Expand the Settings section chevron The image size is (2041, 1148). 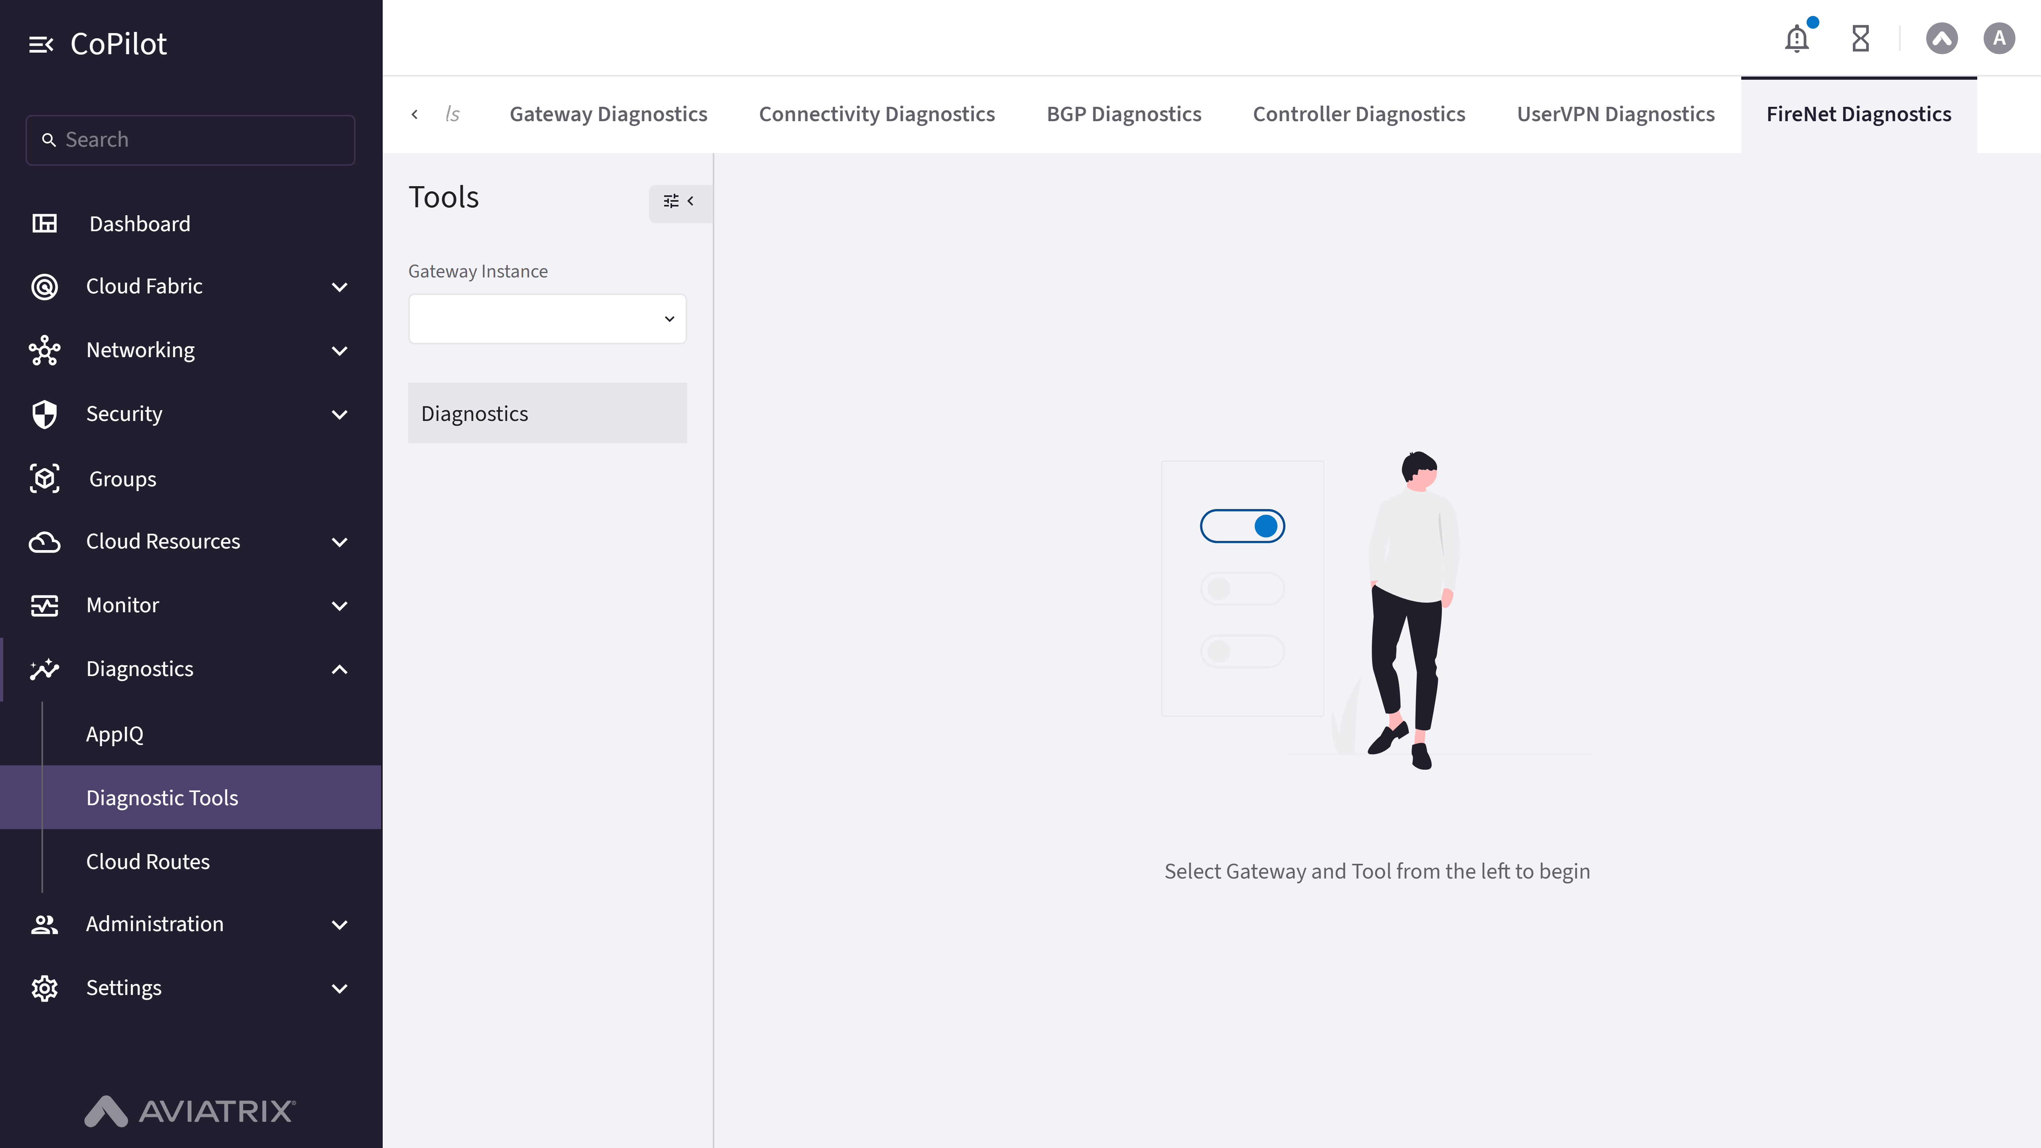(x=340, y=989)
